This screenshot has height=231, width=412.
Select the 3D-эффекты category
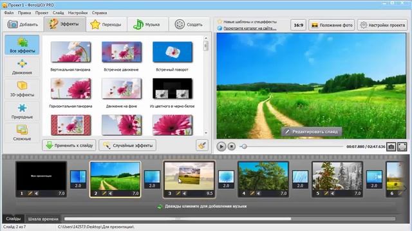coord(22,89)
